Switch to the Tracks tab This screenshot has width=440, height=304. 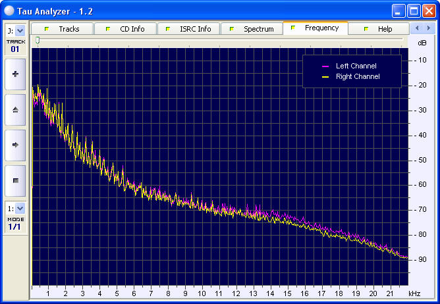[62, 29]
